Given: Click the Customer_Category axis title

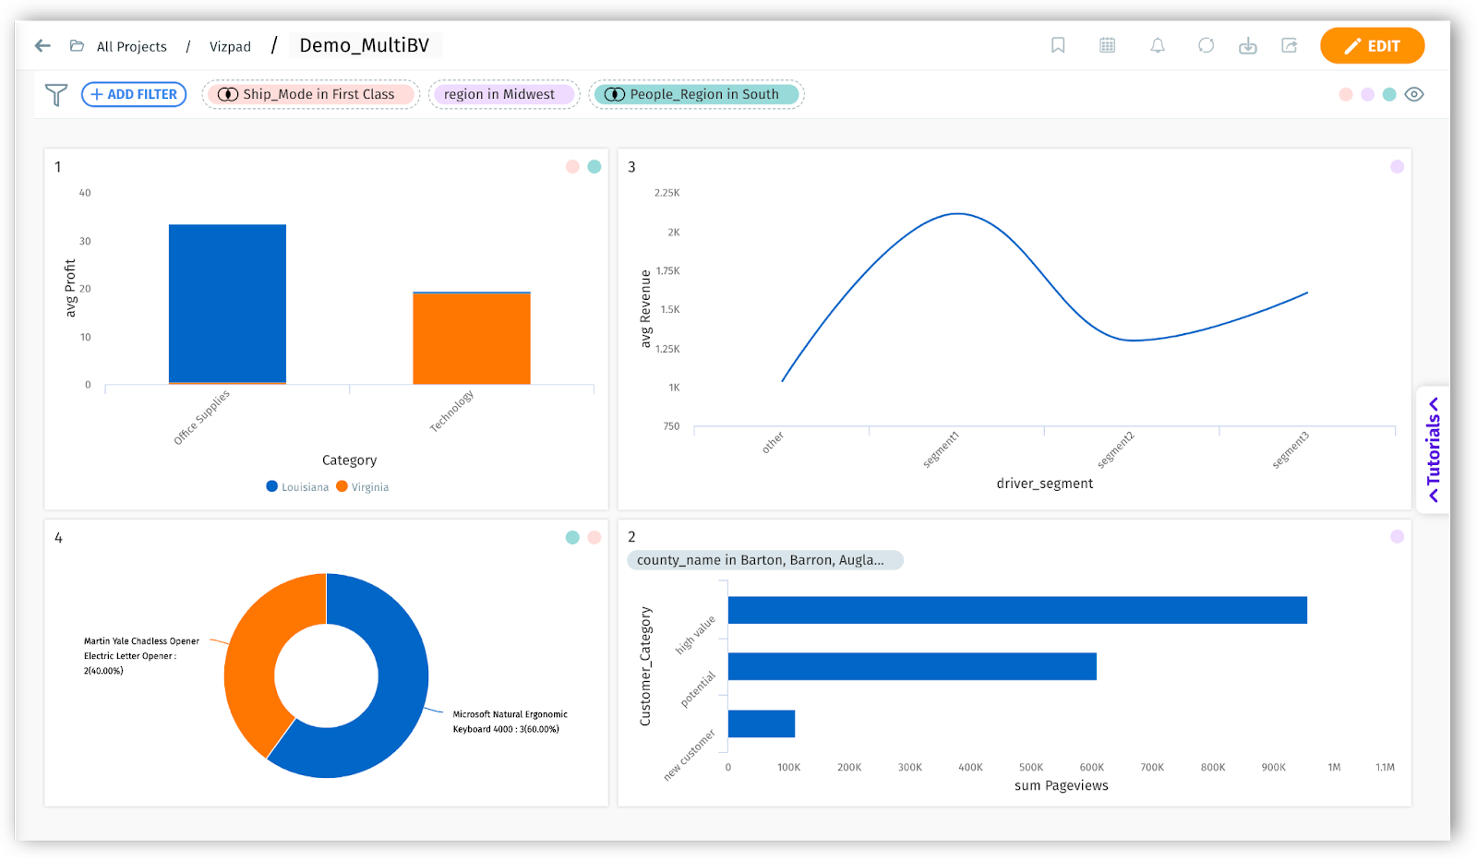Looking at the screenshot, I should tap(645, 666).
